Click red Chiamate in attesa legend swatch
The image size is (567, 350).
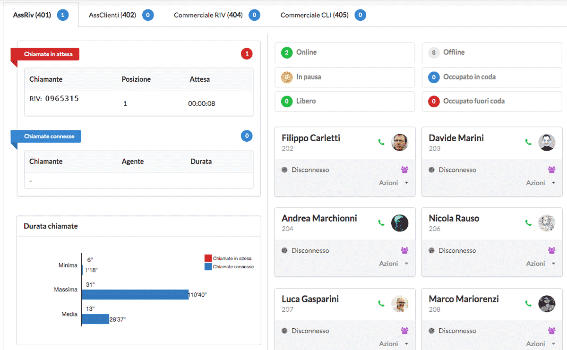(208, 258)
